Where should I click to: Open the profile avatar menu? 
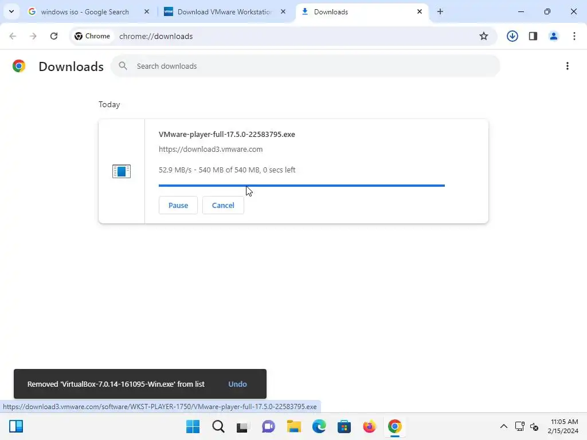coord(554,36)
